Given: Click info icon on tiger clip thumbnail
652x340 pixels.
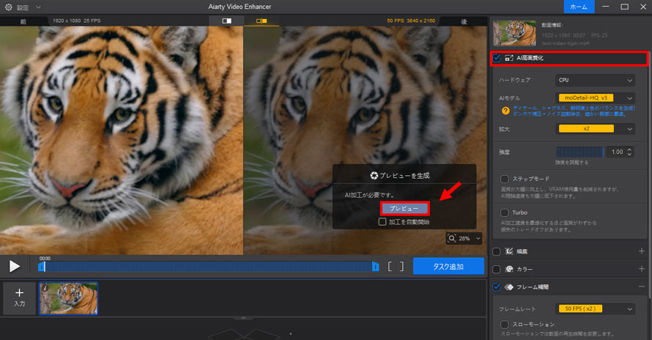Looking at the screenshot, I should click(45, 287).
